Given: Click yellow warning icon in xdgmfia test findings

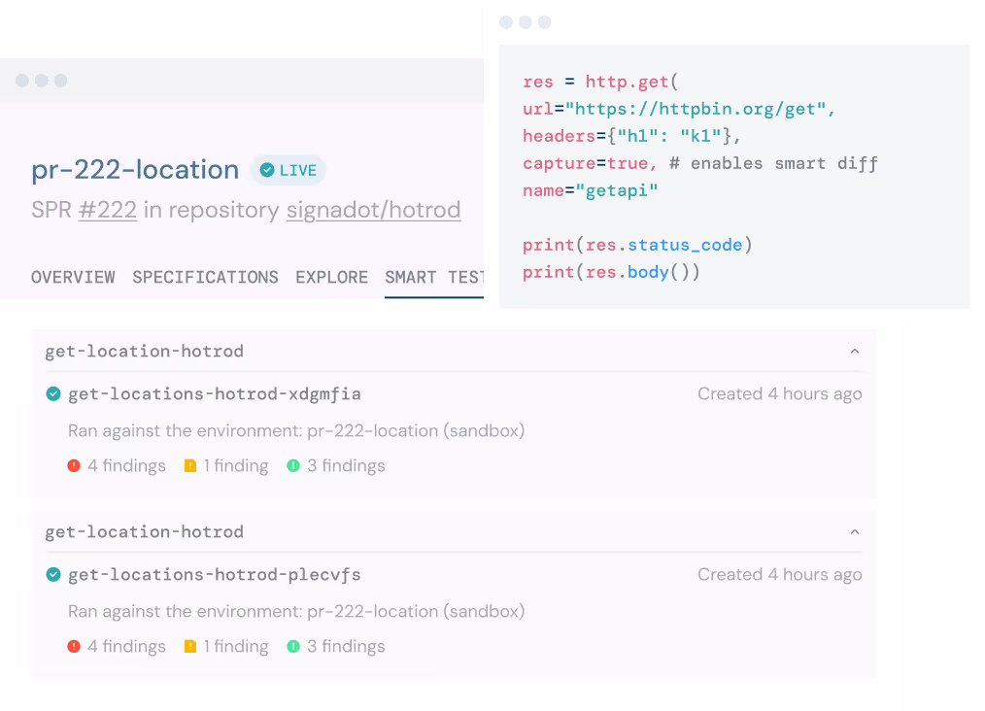Looking at the screenshot, I should pyautogui.click(x=190, y=466).
